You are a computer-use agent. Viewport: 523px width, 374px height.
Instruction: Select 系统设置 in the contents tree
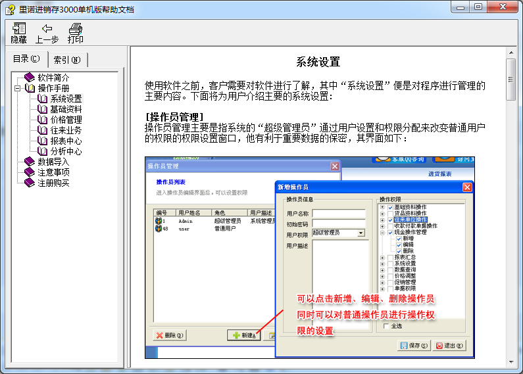66,99
